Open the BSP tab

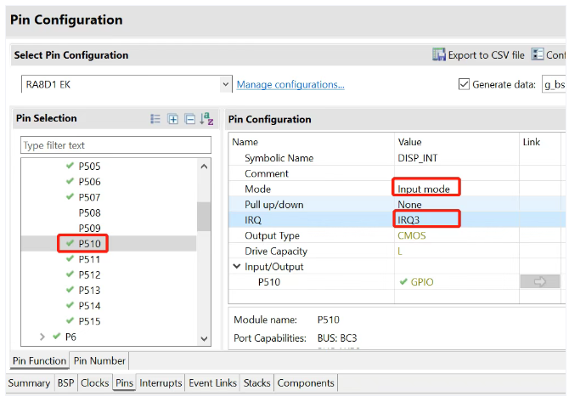click(65, 382)
